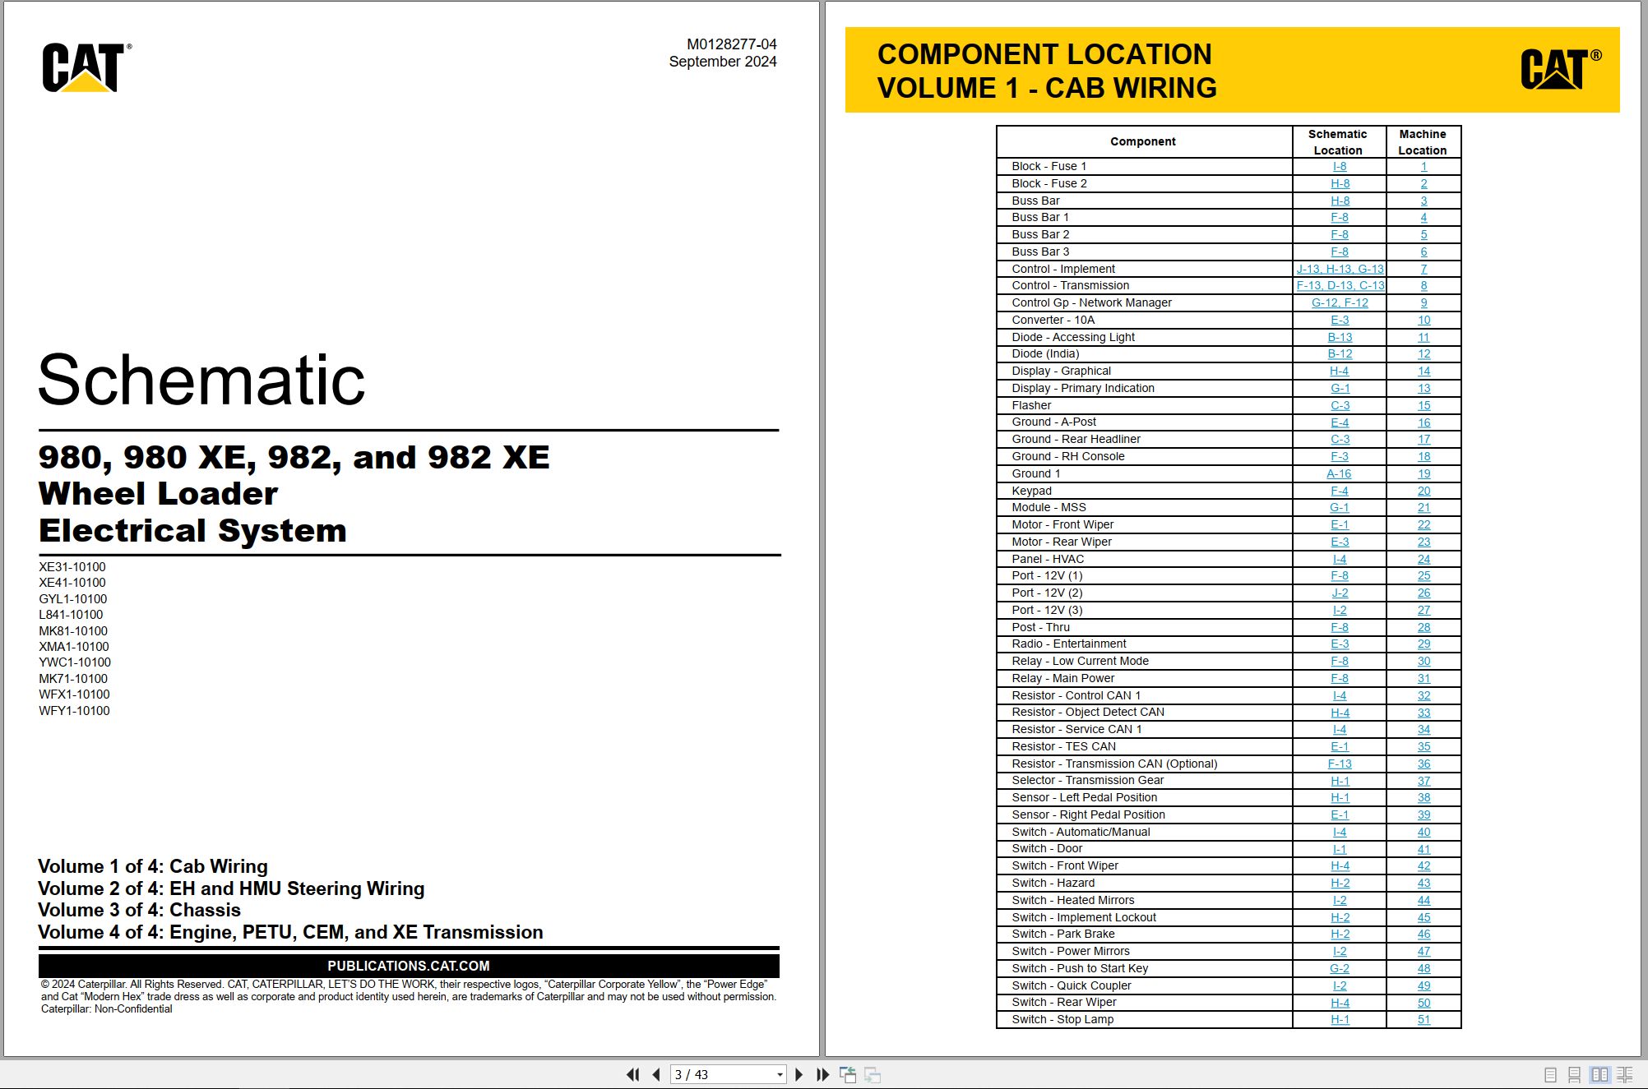Click the 'Ground - RH Console' component name
Viewport: 1648px width, 1089px height.
[1068, 456]
